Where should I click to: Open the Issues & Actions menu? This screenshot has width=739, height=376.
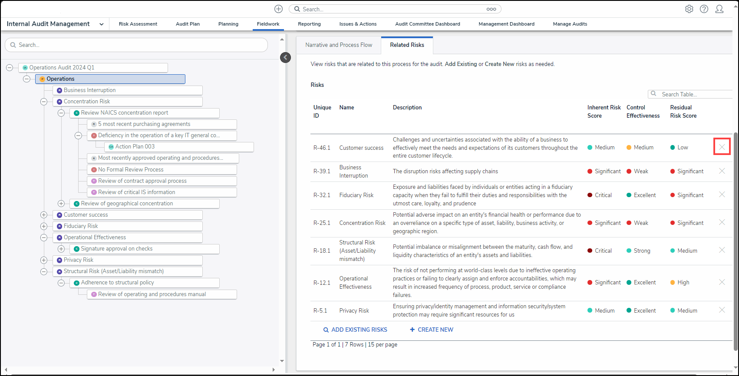coord(358,24)
